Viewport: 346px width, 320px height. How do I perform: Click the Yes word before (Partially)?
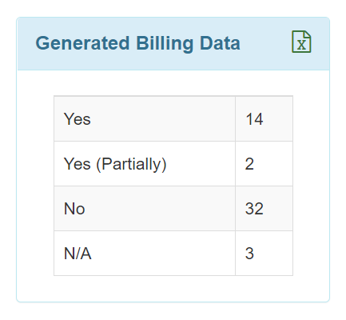click(x=78, y=164)
